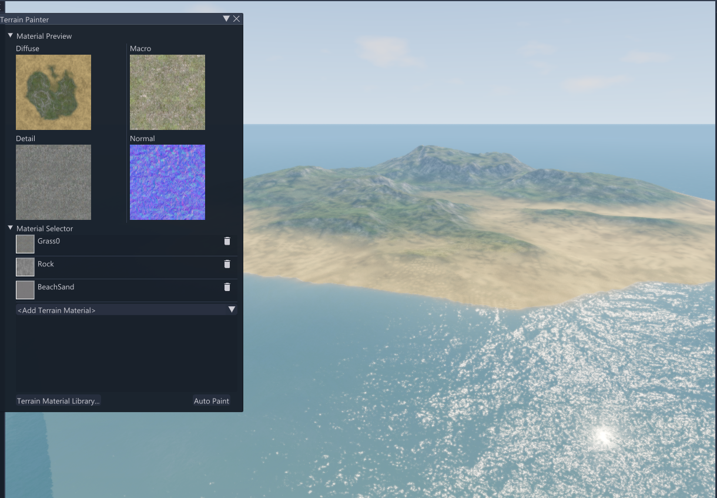Click the Material Selector heading
The width and height of the screenshot is (717, 498).
pos(45,228)
